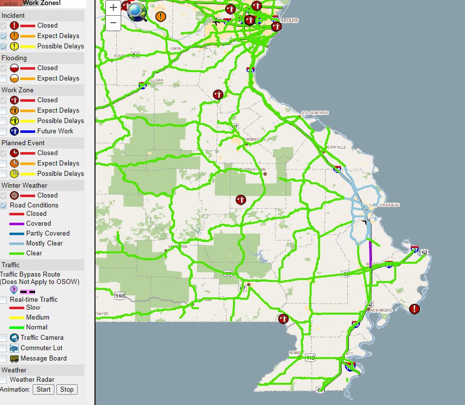
Task: Enable the Flooding Expect Delays checkbox
Action: (x=3, y=79)
